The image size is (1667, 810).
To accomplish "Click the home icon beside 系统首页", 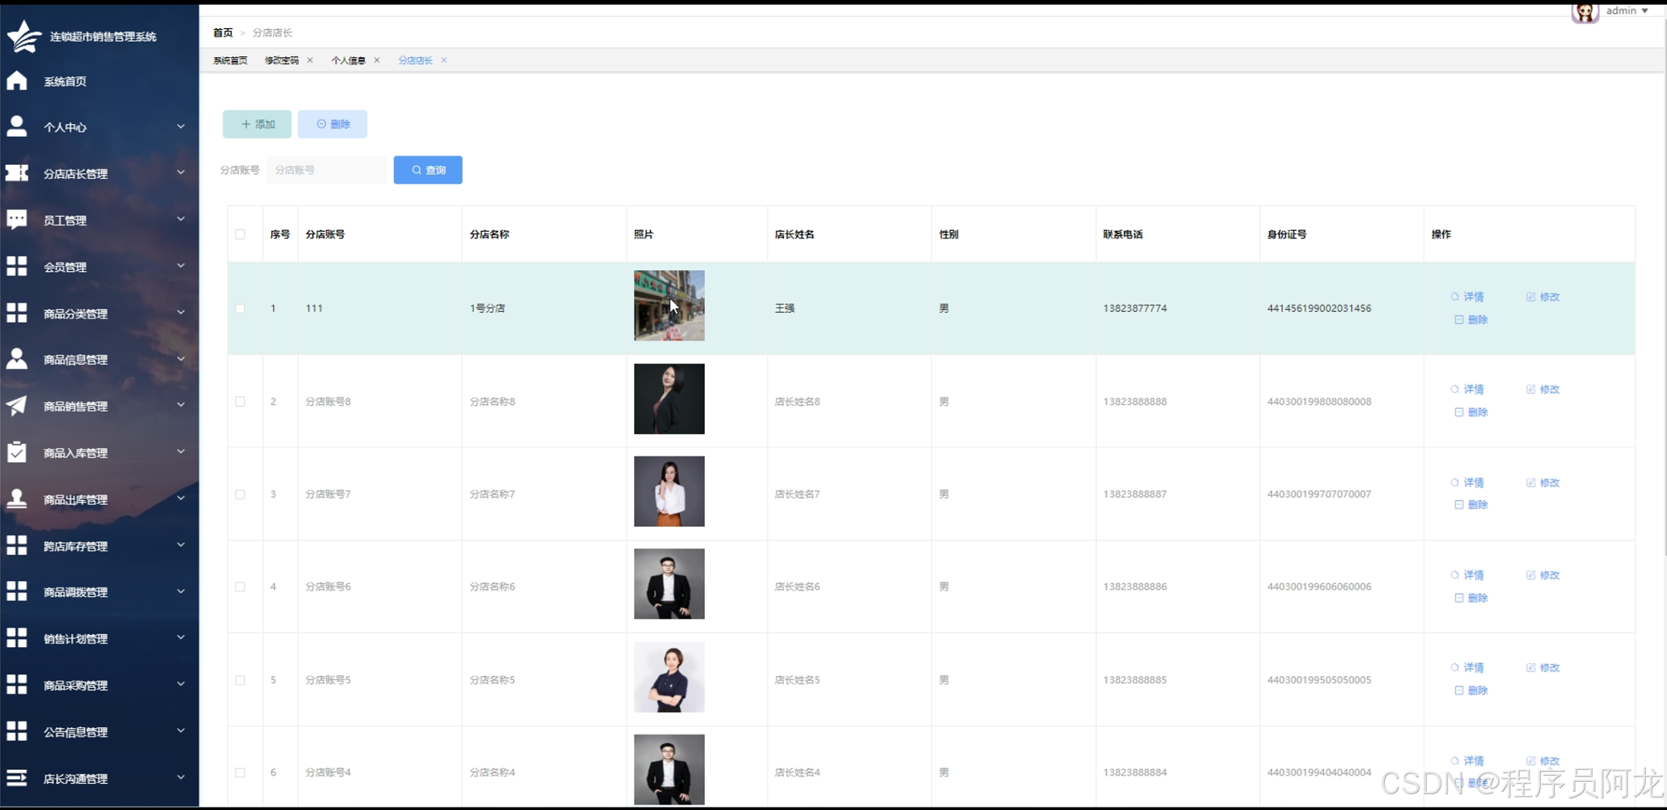I will click(17, 81).
